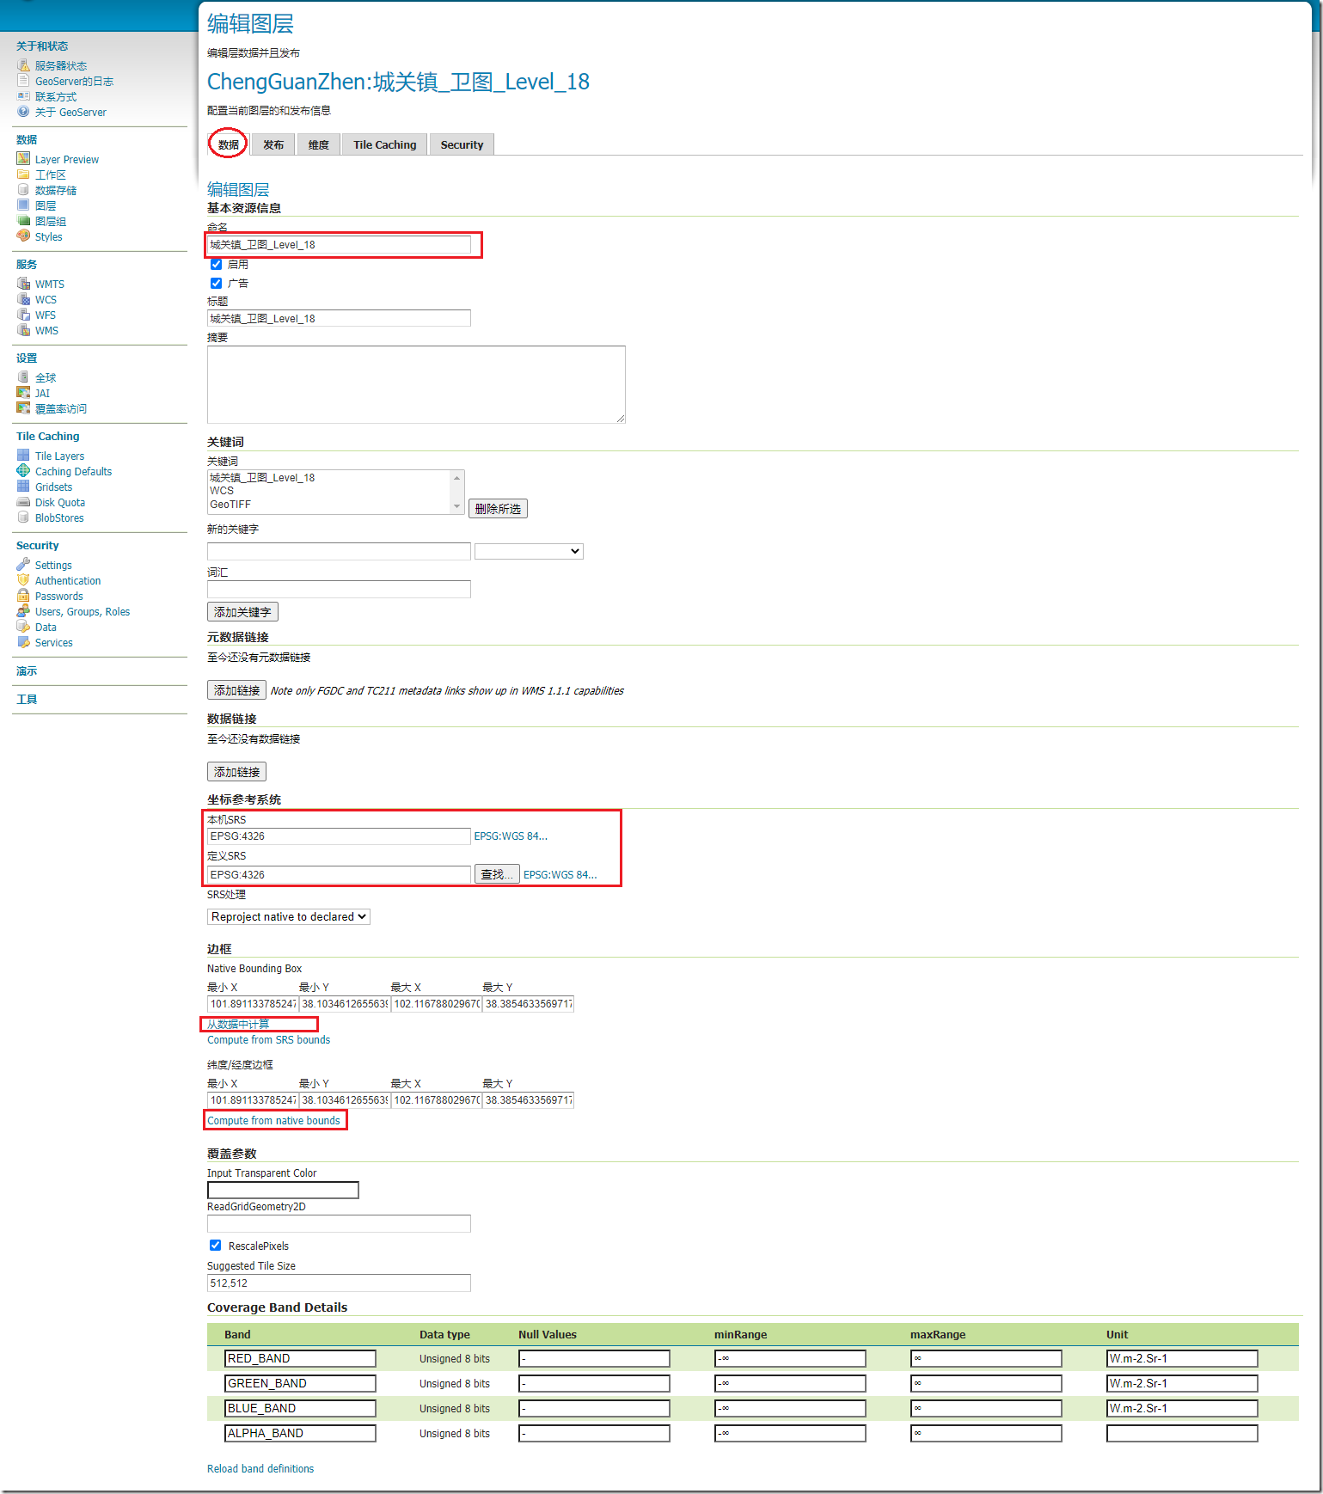Toggle the RescalePixels checkbox
The image size is (1323, 1494).
click(x=216, y=1246)
